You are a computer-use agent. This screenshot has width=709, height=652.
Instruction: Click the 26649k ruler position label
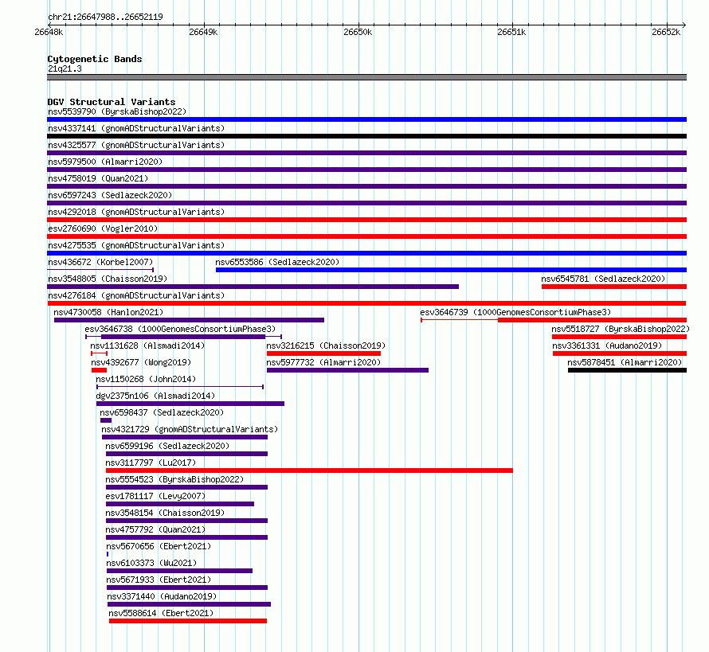(x=203, y=32)
